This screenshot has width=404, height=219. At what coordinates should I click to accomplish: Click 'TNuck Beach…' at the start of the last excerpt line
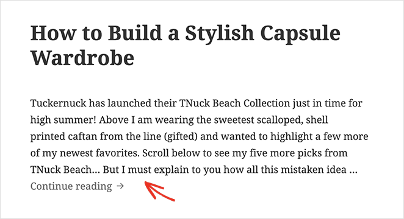coord(65,170)
